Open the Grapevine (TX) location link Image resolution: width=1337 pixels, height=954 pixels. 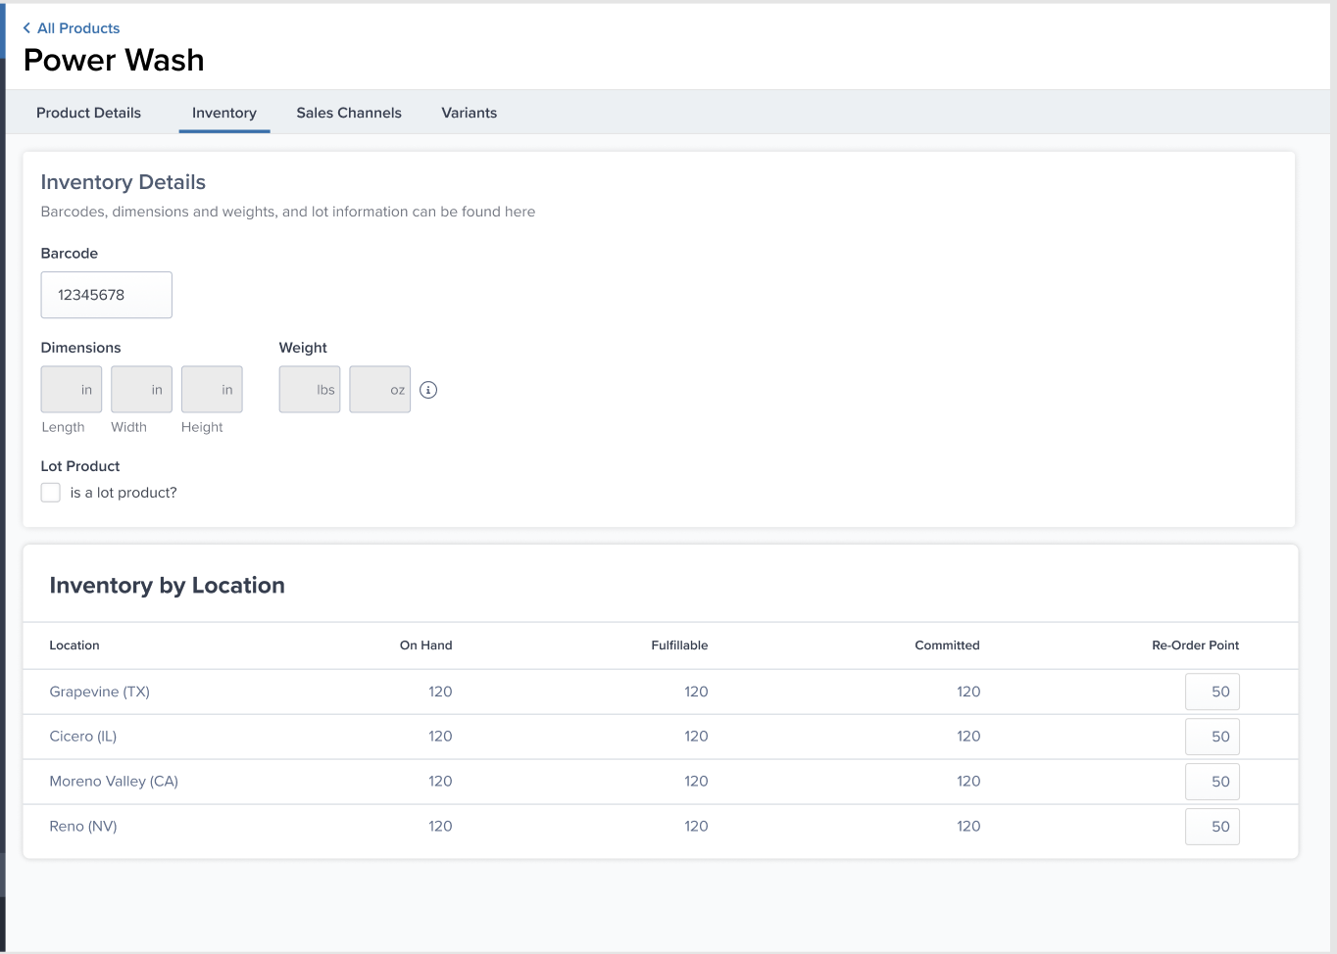(x=99, y=692)
